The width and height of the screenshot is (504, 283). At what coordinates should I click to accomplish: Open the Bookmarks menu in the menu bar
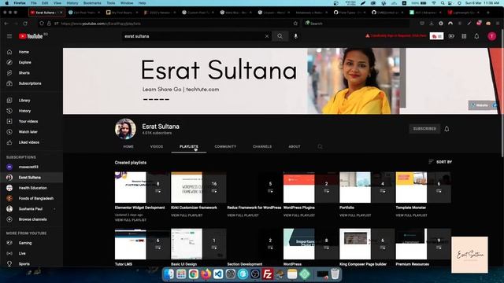(92, 3)
